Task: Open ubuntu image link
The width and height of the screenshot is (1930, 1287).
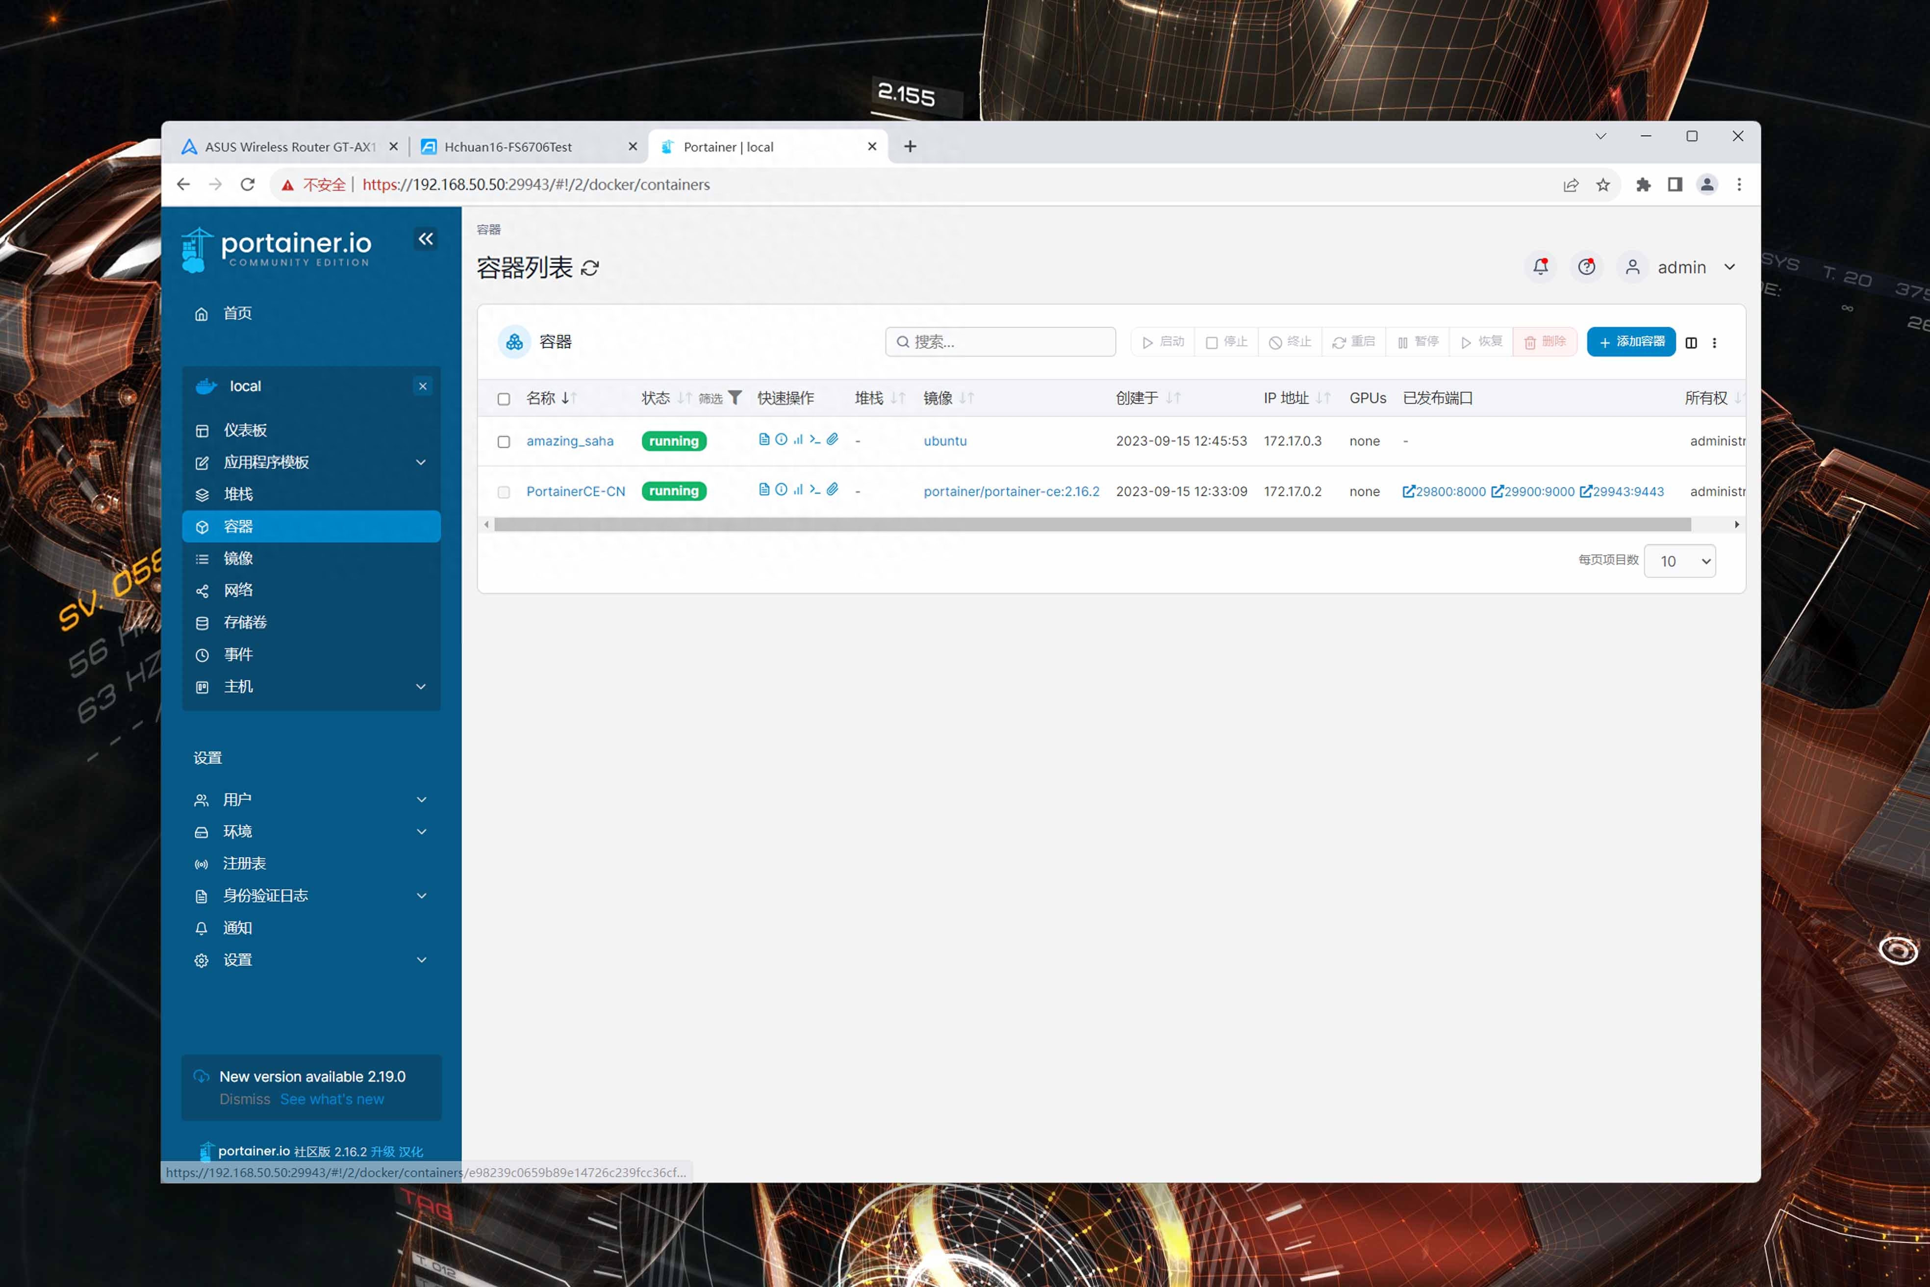Action: pos(944,441)
